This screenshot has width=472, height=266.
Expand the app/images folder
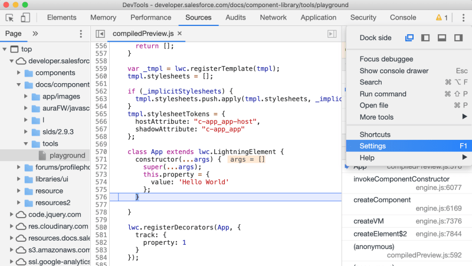click(x=26, y=96)
